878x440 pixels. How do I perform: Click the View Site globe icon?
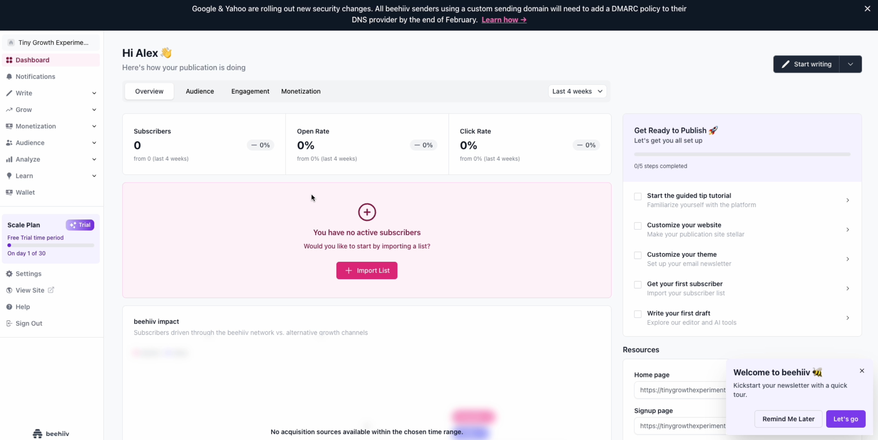[9, 290]
